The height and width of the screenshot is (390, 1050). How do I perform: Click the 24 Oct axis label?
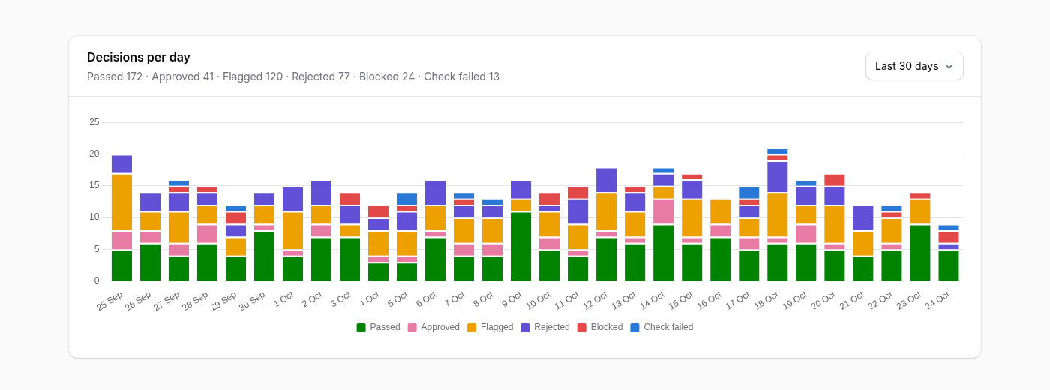point(936,301)
